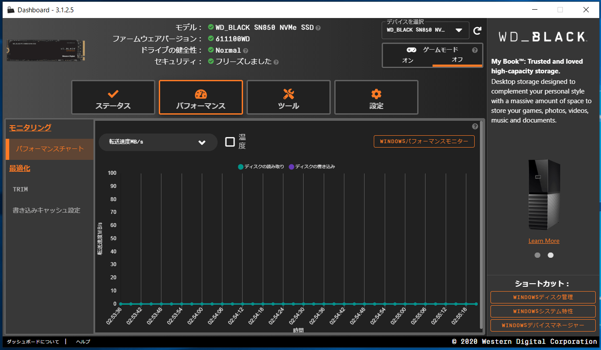601x350 pixels.
Task: Click the checkmark icon in the ステータス tab
Action: [113, 94]
